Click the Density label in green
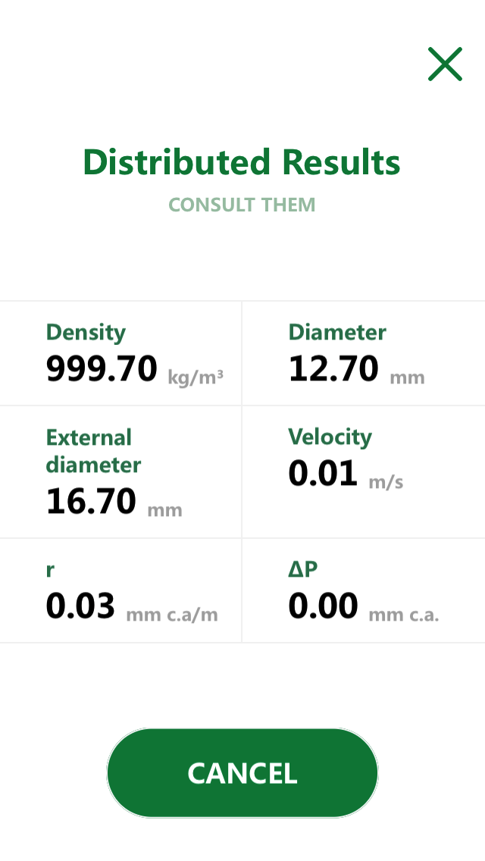Image resolution: width=485 pixels, height=861 pixels. 86,332
